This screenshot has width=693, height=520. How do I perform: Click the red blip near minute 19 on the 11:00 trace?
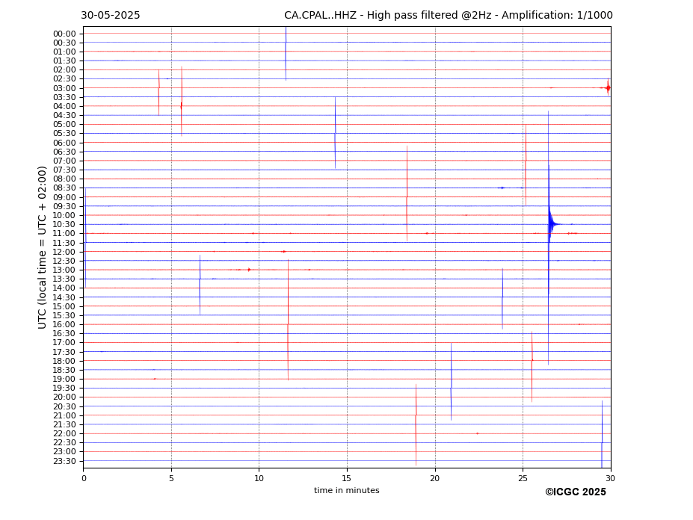pos(427,233)
